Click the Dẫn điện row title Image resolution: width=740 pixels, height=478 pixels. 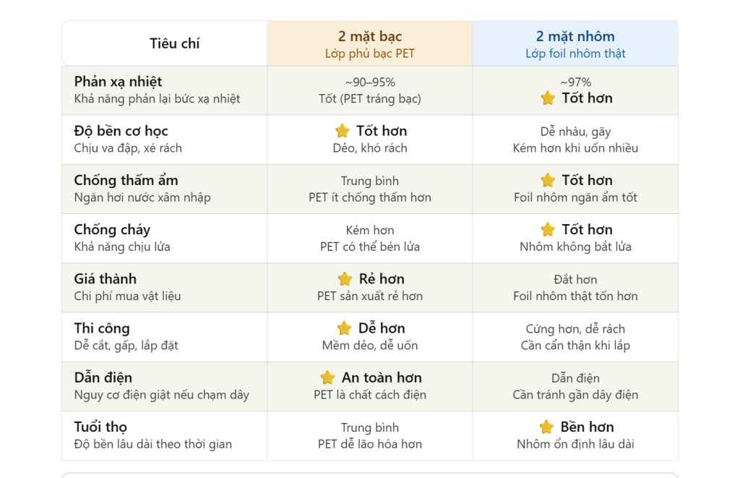point(103,377)
